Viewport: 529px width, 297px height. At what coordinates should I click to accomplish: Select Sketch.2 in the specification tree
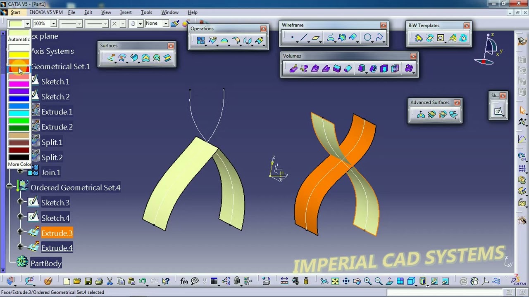click(55, 97)
